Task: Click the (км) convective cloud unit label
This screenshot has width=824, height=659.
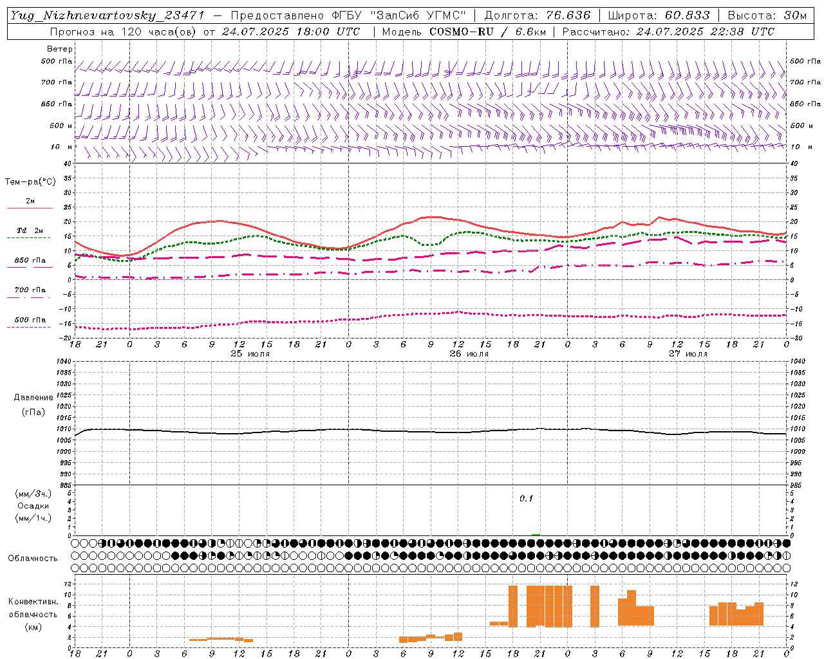Action: [33, 627]
